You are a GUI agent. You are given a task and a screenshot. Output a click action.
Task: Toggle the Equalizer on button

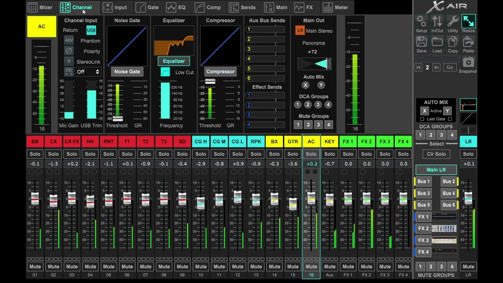174,61
